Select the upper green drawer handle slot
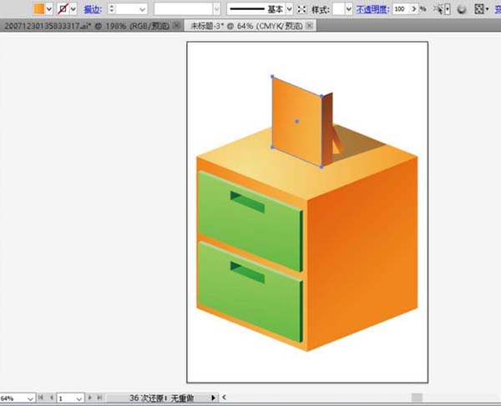The width and height of the screenshot is (501, 406). click(247, 203)
